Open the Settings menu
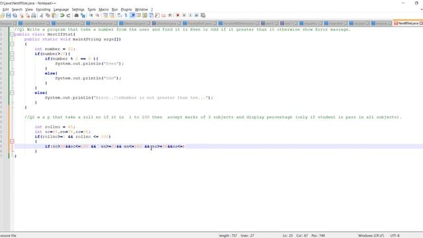Viewport: 423px width, 238px height. 78,9
